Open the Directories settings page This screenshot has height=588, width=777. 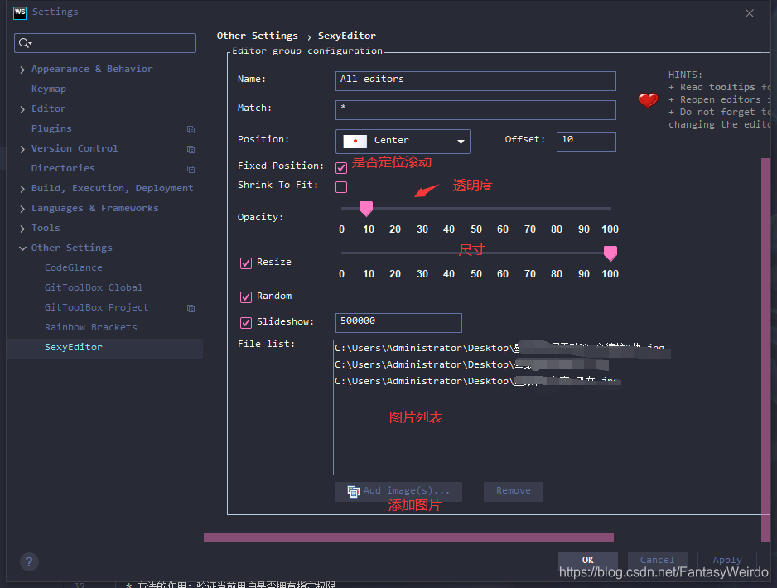coord(63,168)
